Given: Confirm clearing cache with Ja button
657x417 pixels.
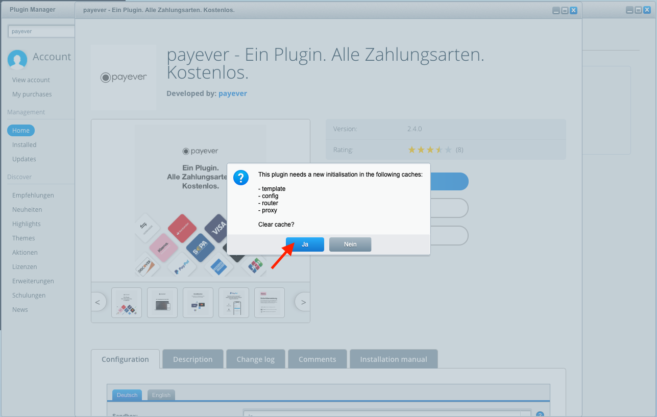Looking at the screenshot, I should pyautogui.click(x=305, y=244).
